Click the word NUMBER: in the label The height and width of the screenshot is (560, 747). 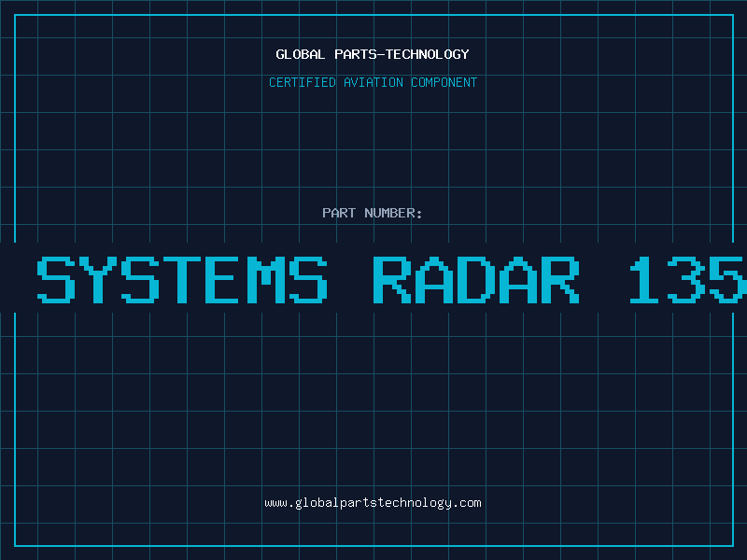394,213
